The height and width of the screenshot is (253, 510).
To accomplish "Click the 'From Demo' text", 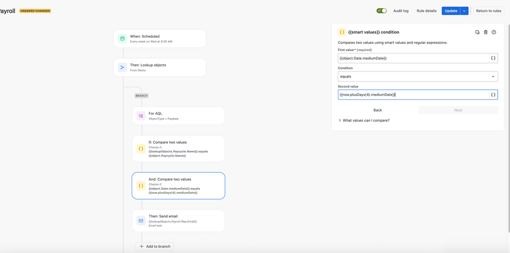I will pyautogui.click(x=138, y=70).
